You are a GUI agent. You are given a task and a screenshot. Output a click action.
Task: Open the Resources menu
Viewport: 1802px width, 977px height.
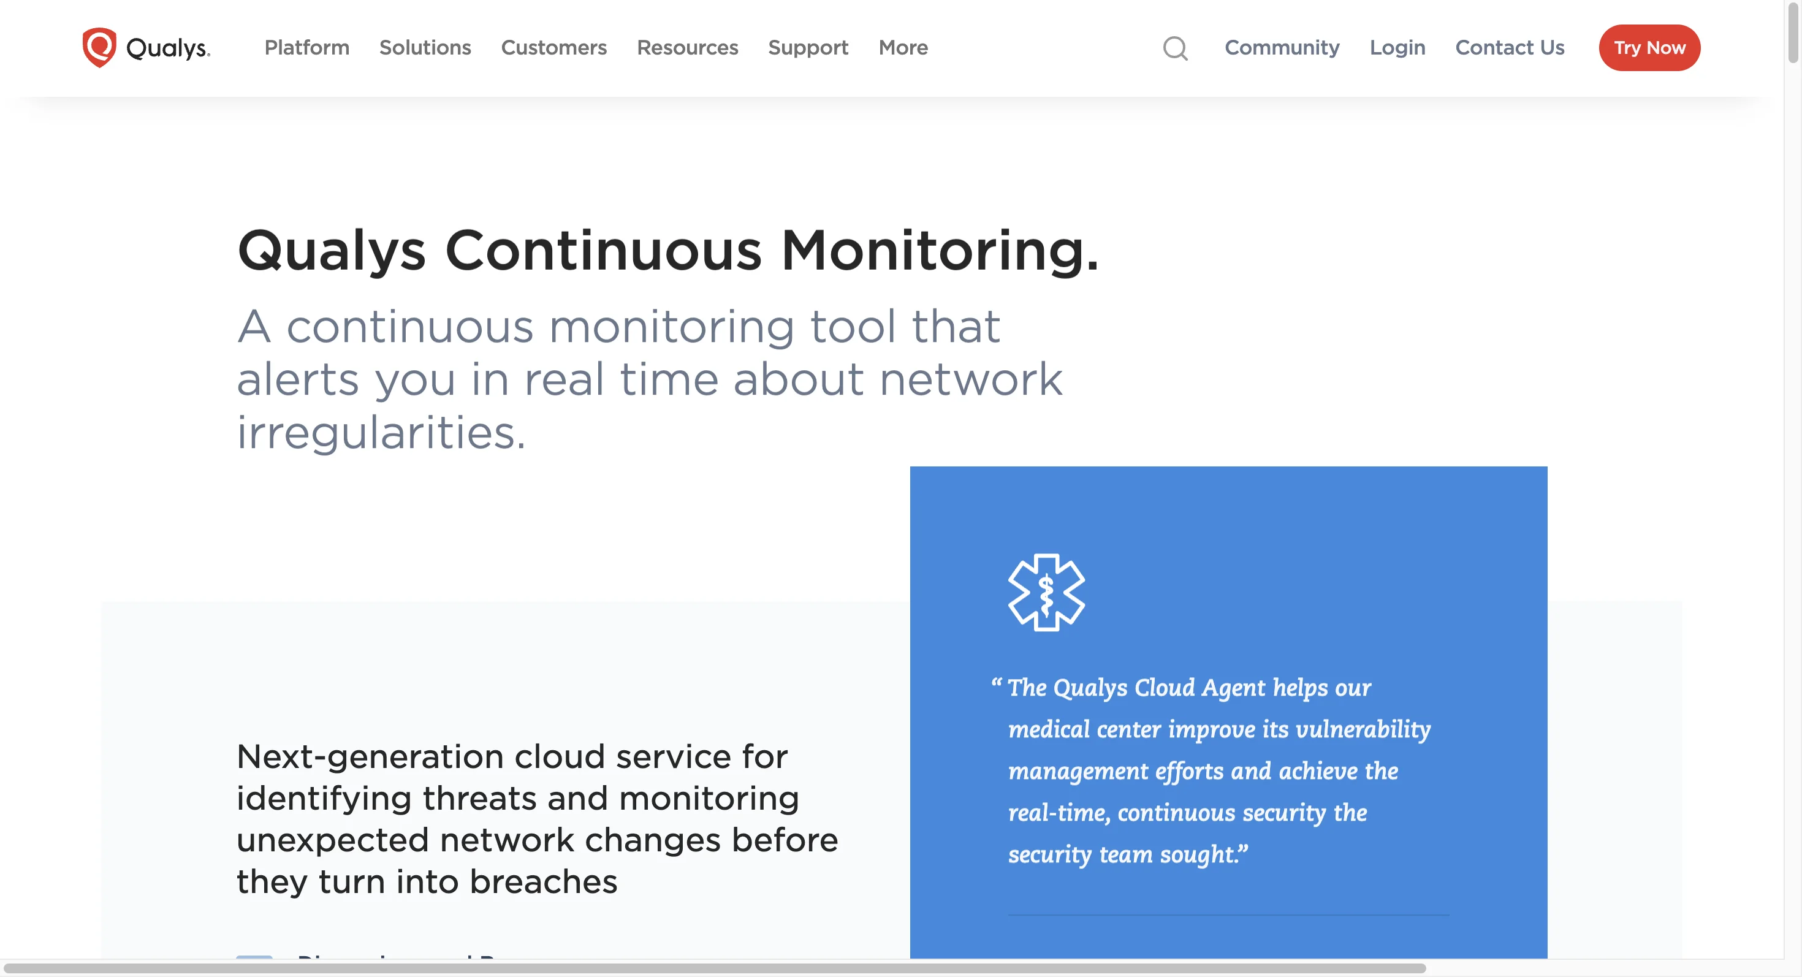click(688, 48)
